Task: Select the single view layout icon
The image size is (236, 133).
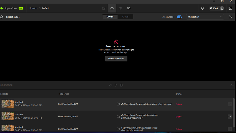Action: point(112,8)
